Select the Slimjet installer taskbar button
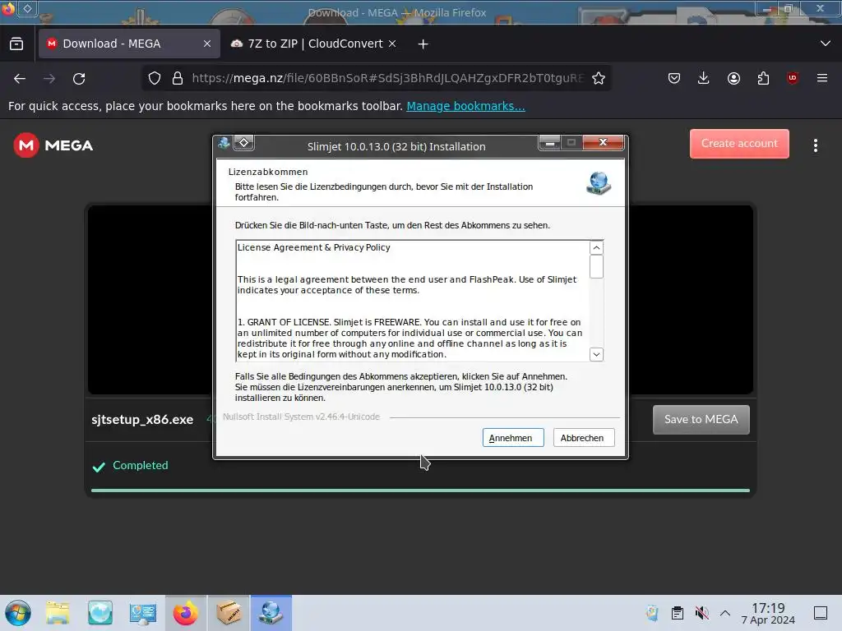This screenshot has width=842, height=631. coord(271,613)
